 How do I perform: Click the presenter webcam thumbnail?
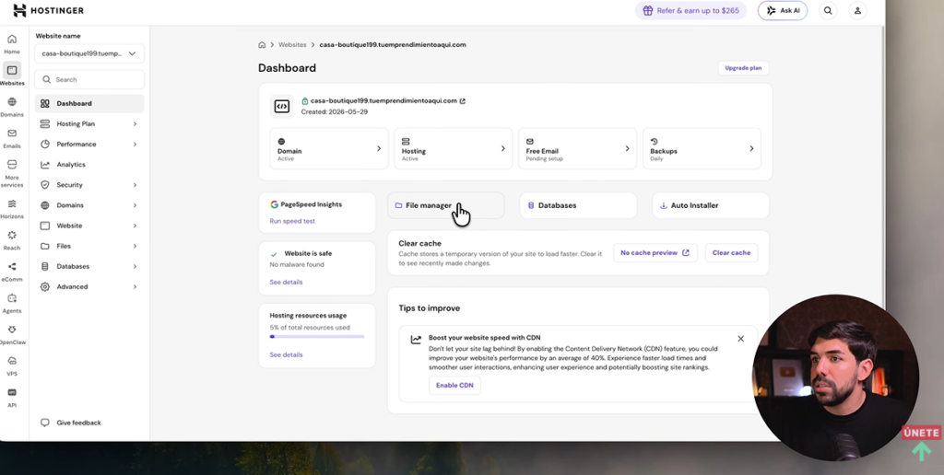[x=835, y=377]
